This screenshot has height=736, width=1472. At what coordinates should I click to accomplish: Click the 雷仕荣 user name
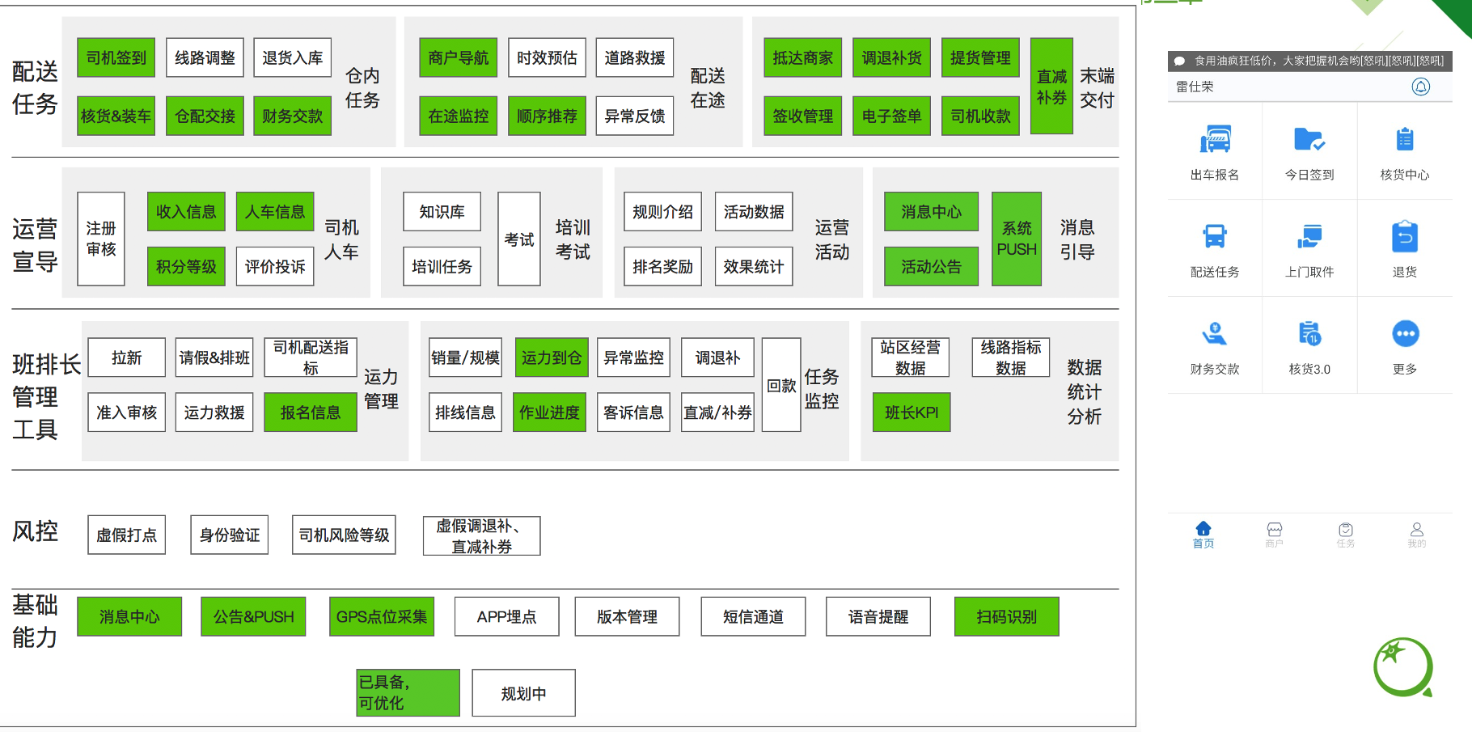(1195, 87)
